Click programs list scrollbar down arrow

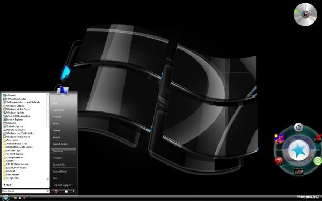[x=48, y=179]
